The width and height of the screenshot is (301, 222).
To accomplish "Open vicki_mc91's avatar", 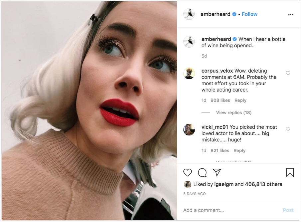I will point(189,129).
